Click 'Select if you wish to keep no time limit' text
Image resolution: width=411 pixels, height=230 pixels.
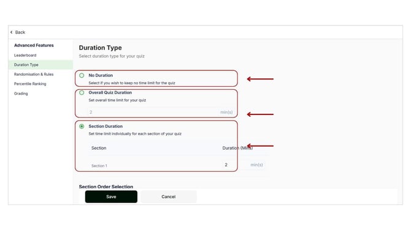point(132,83)
